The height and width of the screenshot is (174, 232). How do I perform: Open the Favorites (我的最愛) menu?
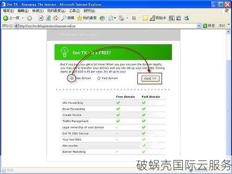point(56,11)
